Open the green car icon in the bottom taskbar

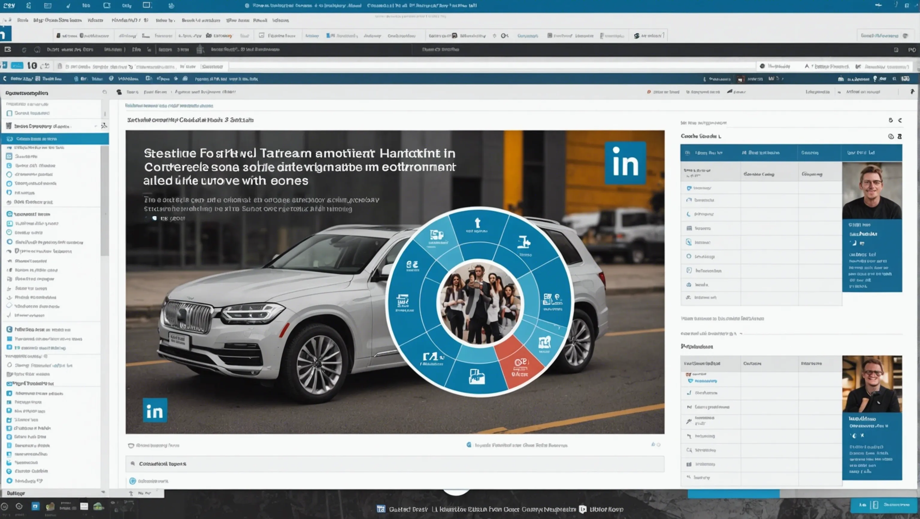click(99, 506)
